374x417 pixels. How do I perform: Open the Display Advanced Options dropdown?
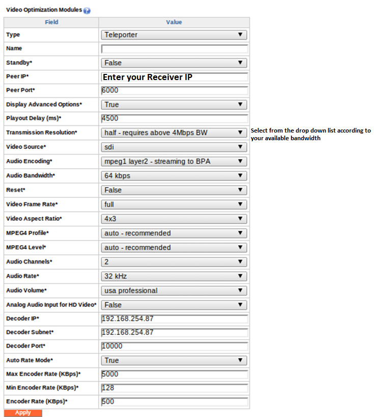[174, 105]
